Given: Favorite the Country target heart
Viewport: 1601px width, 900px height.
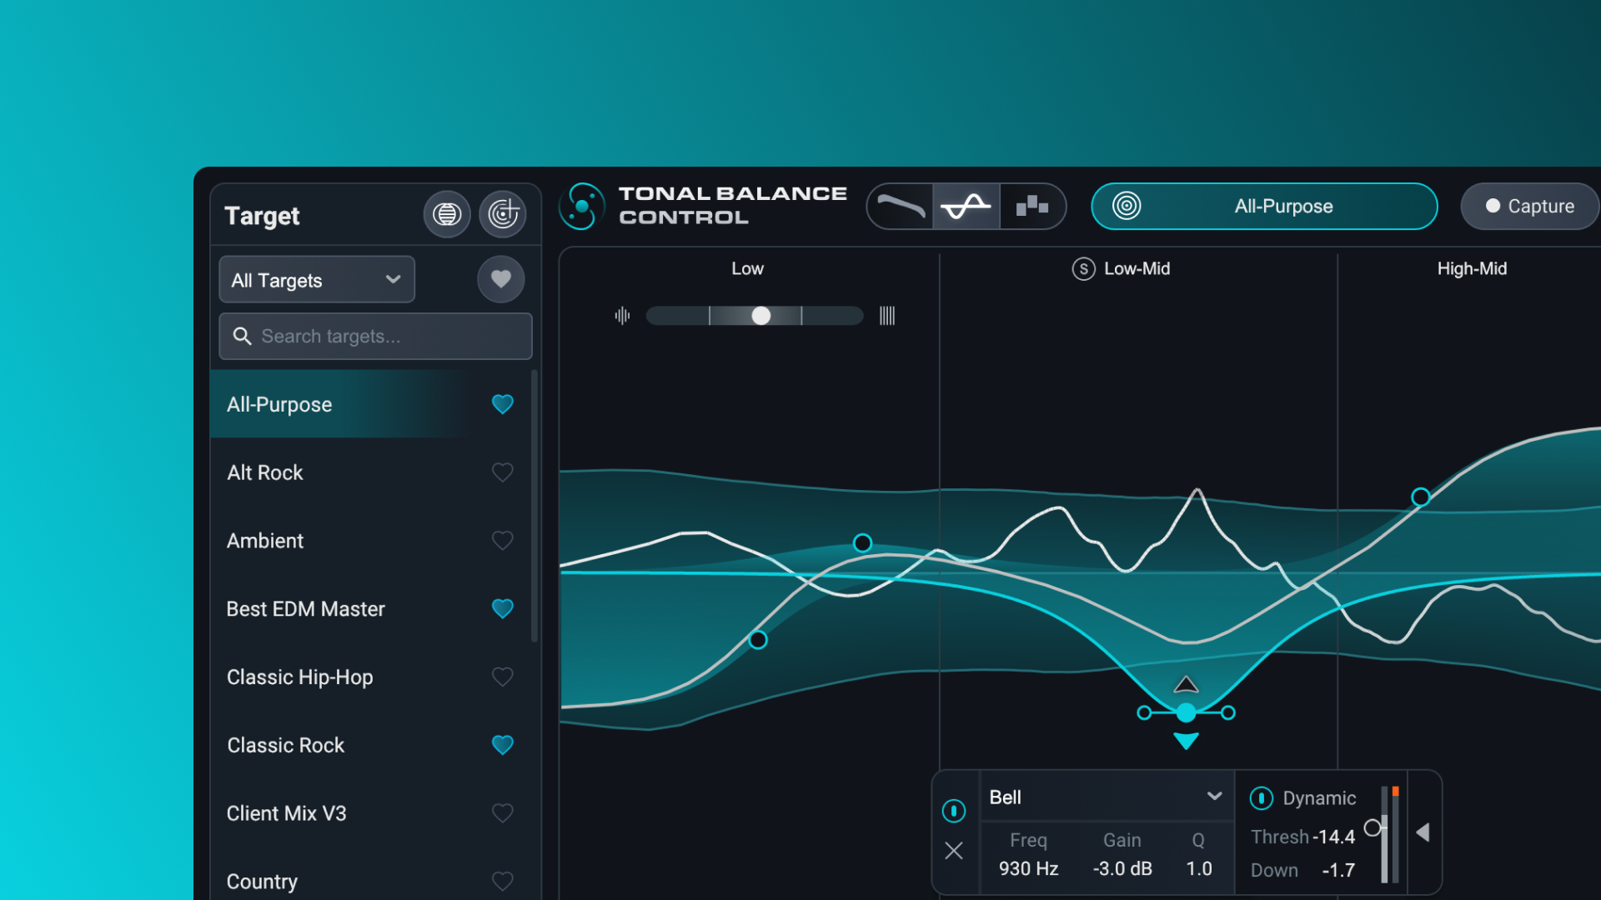Looking at the screenshot, I should pos(502,881).
